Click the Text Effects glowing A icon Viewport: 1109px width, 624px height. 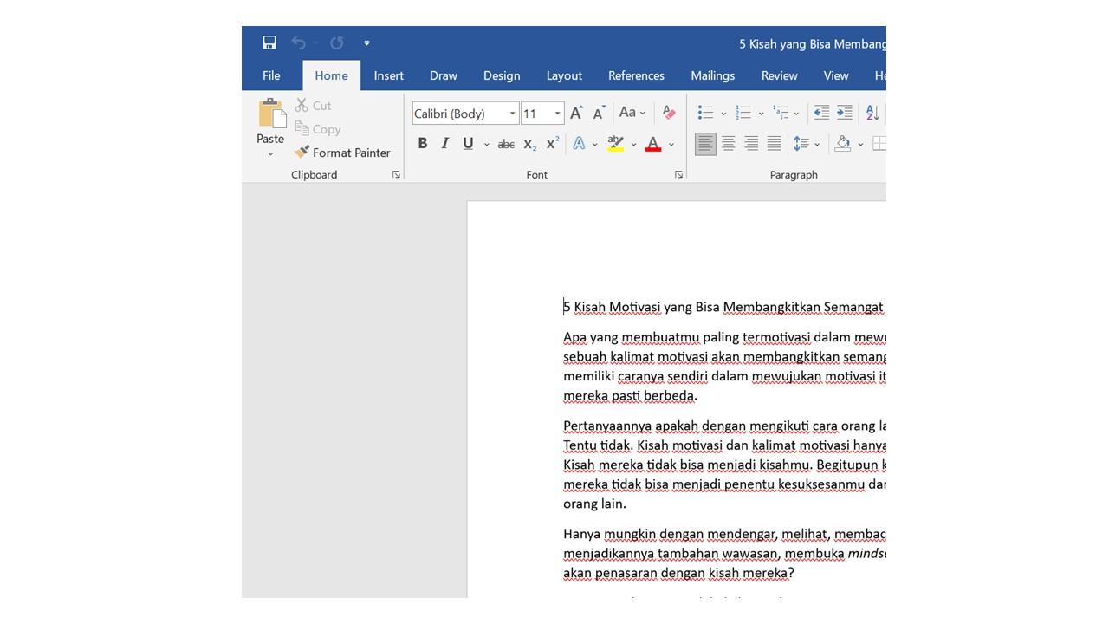tap(579, 144)
